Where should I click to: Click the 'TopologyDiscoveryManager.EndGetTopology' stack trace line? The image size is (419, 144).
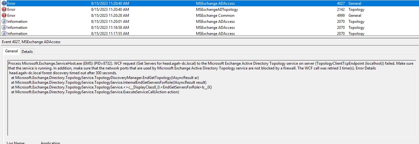(x=105, y=78)
